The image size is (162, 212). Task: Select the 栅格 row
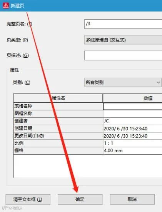[58, 150]
